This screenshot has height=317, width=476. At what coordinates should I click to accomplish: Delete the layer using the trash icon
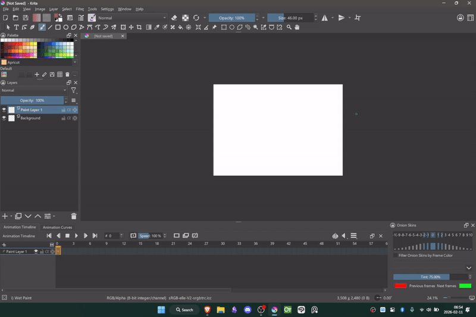[74, 216]
